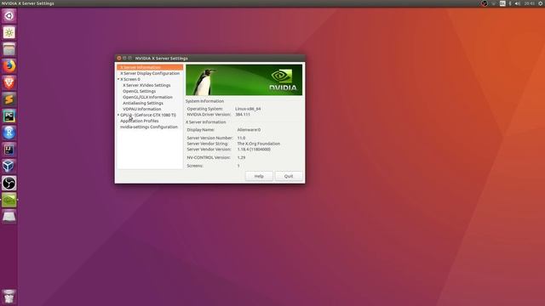Image resolution: width=545 pixels, height=306 pixels.
Task: Click the Help button
Action: 259,176
